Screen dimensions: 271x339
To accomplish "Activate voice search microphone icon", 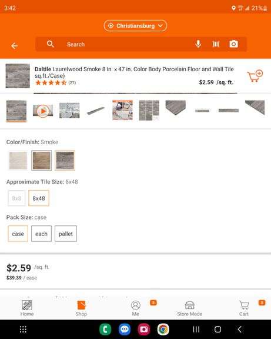I will point(198,44).
